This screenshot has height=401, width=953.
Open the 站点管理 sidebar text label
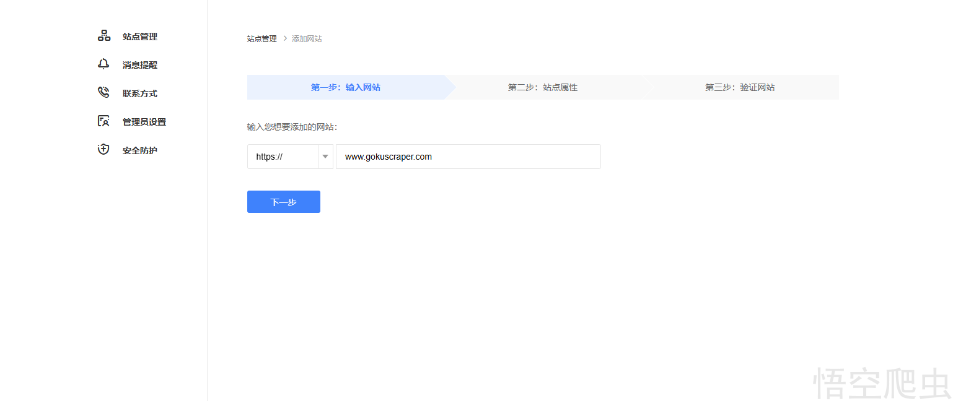coord(140,37)
